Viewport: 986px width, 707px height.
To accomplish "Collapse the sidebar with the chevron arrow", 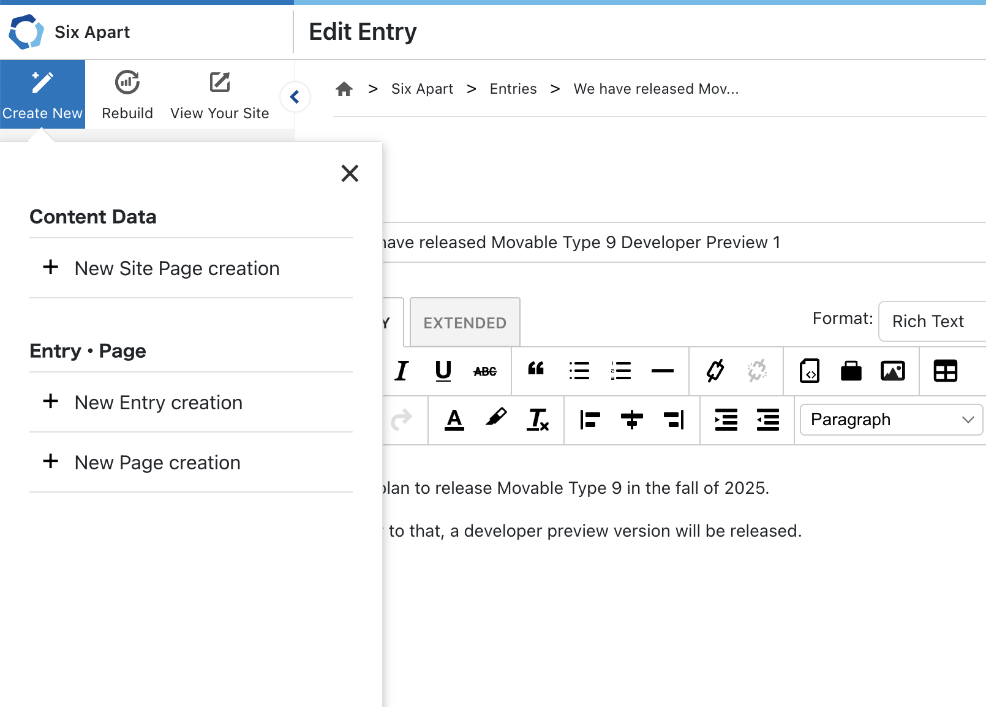I will point(295,97).
